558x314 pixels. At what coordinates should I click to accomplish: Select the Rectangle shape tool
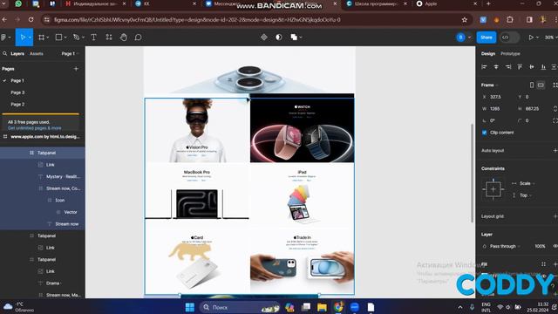58,37
